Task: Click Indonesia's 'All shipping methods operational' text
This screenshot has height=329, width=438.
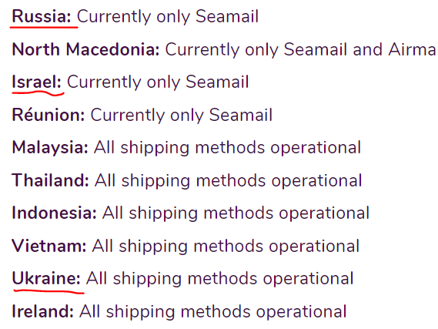Action: point(236,213)
